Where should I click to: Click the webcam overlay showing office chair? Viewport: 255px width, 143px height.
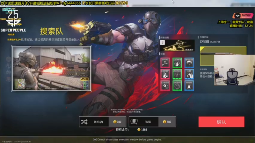pos(234,70)
